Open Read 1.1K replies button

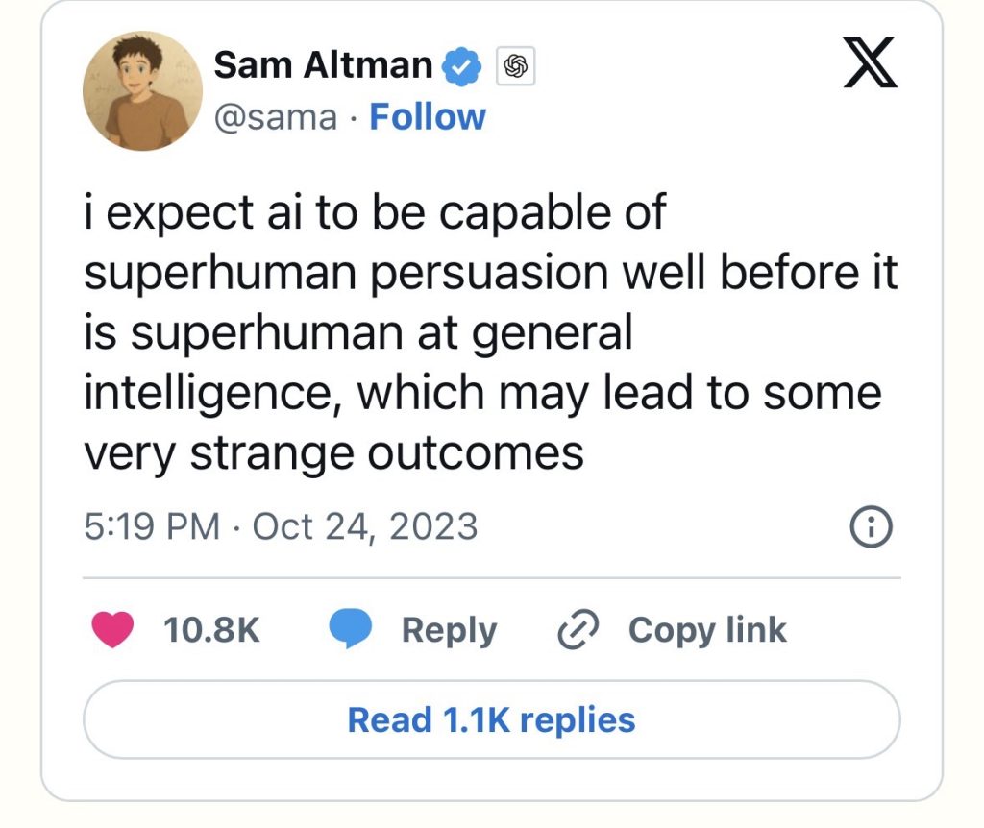(x=491, y=719)
